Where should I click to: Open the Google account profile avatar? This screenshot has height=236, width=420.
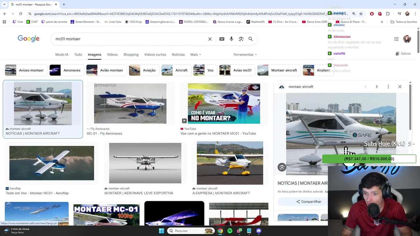click(x=407, y=39)
